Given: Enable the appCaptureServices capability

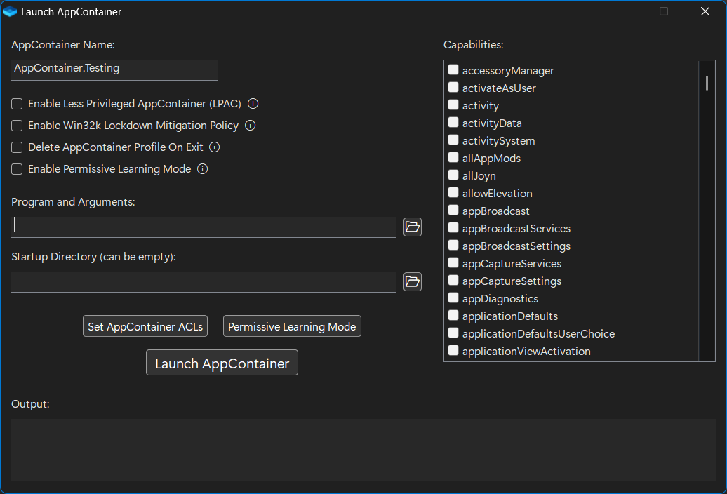Looking at the screenshot, I should tap(453, 263).
